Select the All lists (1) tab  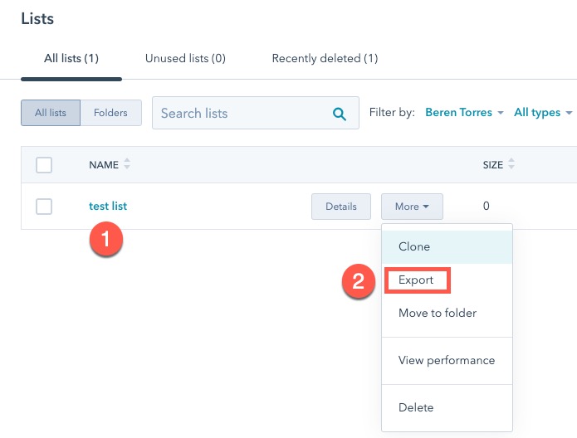(71, 58)
